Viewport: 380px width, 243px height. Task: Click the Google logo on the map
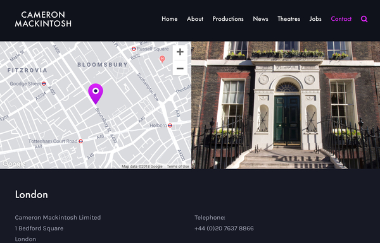point(13,164)
